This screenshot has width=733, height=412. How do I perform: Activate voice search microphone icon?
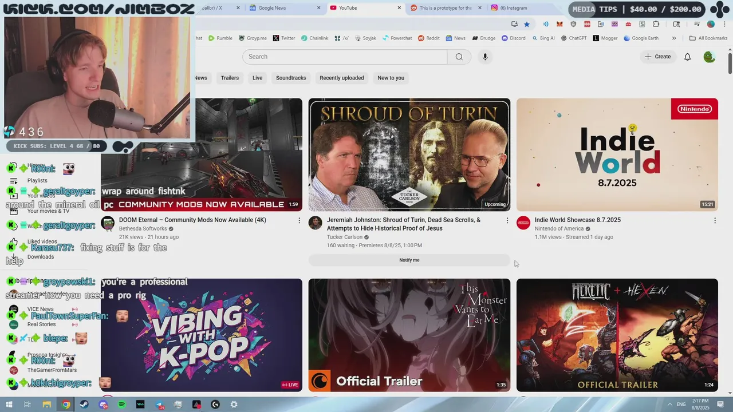pos(485,57)
